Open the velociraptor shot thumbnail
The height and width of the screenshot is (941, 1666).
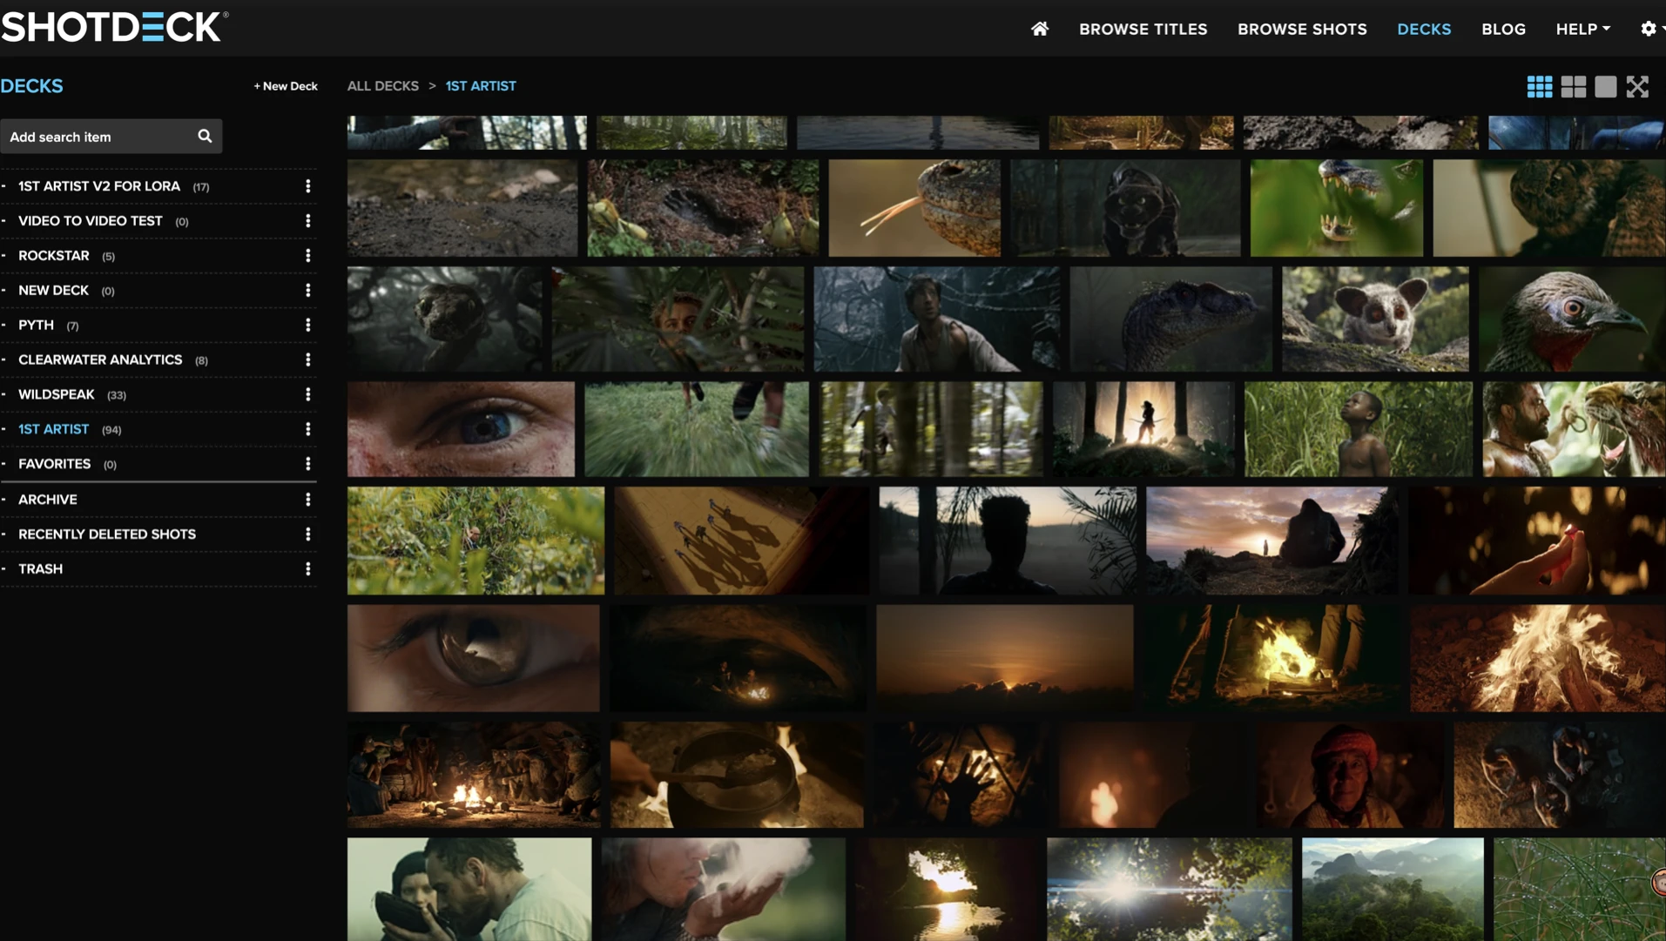point(1170,319)
